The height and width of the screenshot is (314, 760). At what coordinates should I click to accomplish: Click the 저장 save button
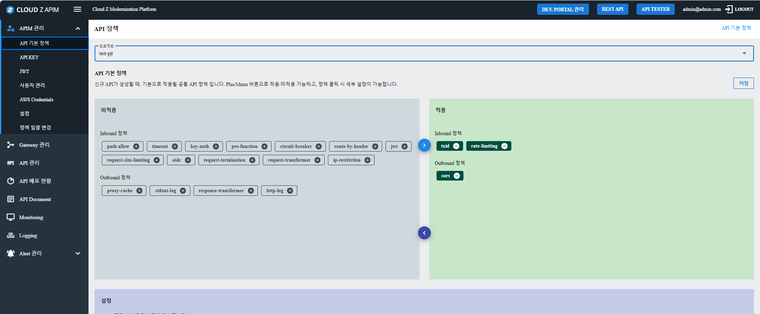tap(743, 83)
